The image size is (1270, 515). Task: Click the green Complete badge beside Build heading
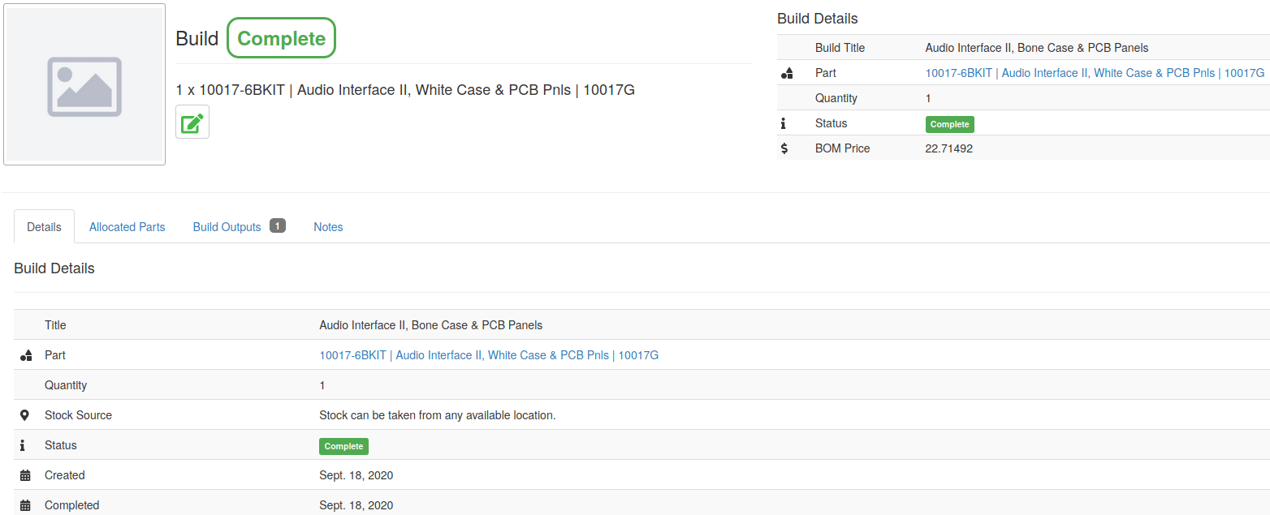pos(281,37)
